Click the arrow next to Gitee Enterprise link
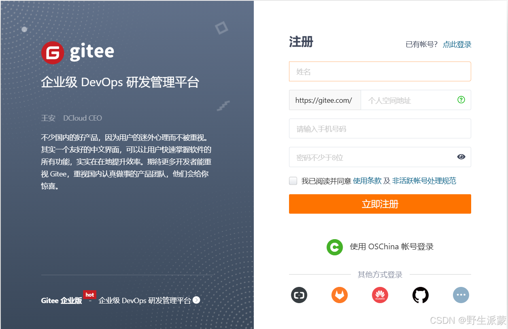This screenshot has height=329, width=508. click(x=196, y=300)
